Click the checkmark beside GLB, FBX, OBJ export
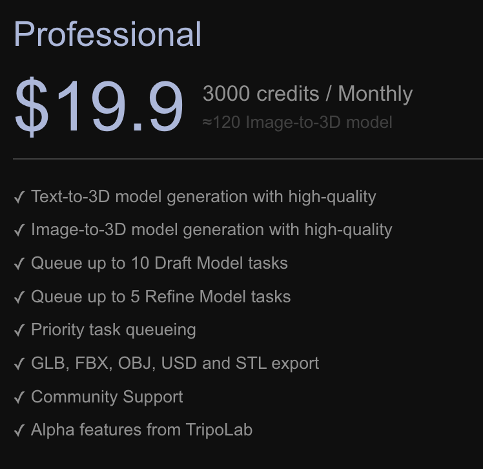483x469 pixels. [x=19, y=364]
